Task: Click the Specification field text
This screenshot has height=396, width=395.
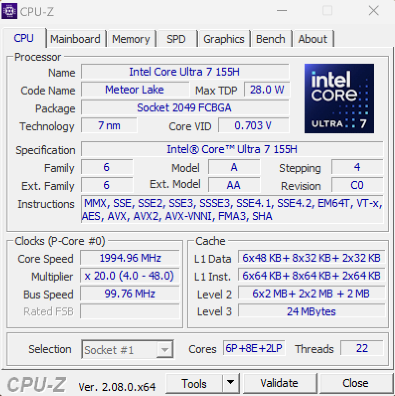Action: [x=232, y=150]
